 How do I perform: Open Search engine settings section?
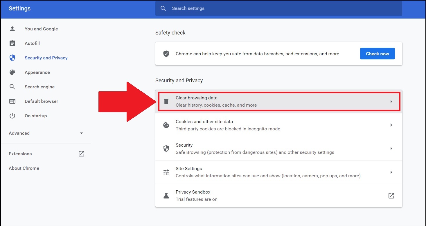click(39, 87)
